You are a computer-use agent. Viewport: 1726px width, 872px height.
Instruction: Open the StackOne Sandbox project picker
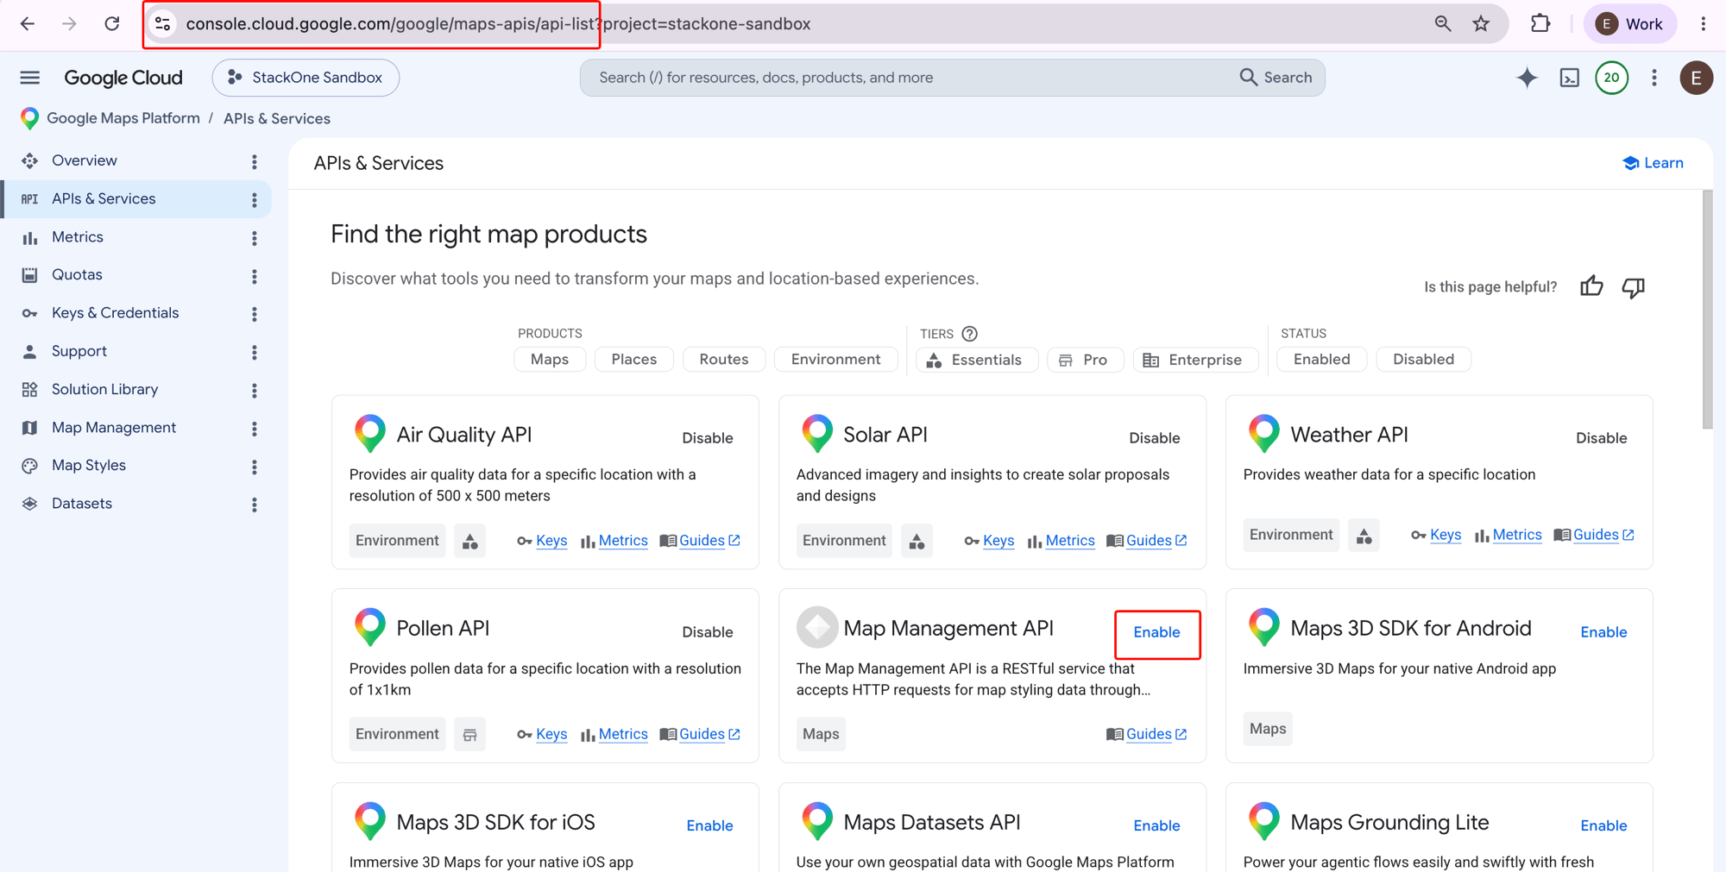click(306, 78)
